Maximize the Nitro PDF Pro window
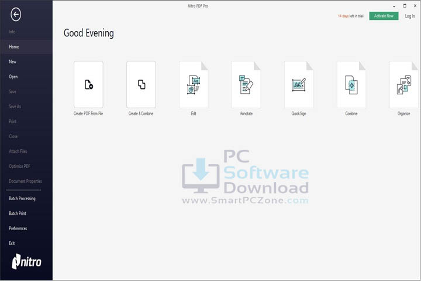 (405, 6)
